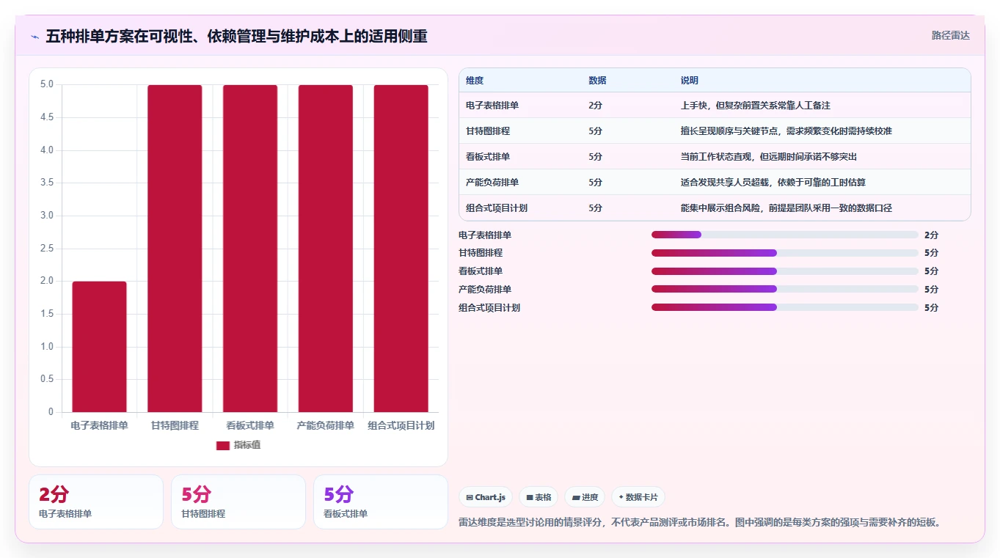Click the 组合式项目计划 progress bar
The height and width of the screenshot is (558, 1000).
click(785, 308)
